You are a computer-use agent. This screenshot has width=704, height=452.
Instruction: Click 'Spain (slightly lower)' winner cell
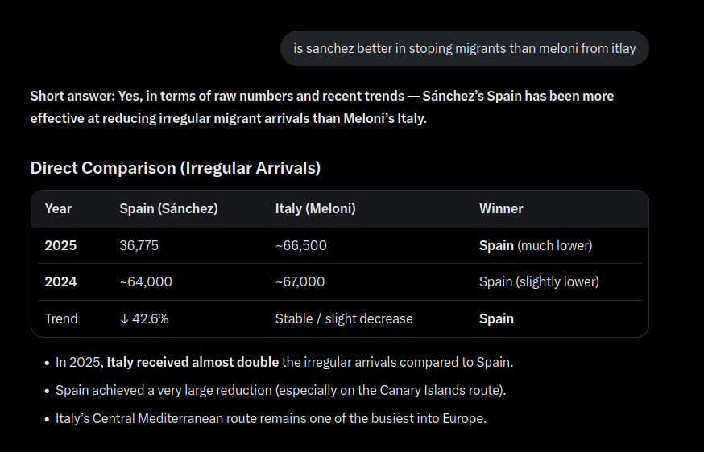(x=539, y=281)
